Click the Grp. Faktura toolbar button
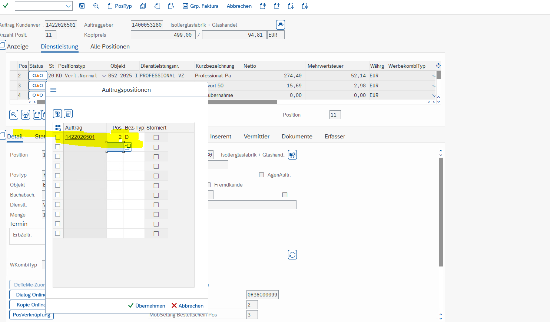Image resolution: width=550 pixels, height=322 pixels. 201,6
